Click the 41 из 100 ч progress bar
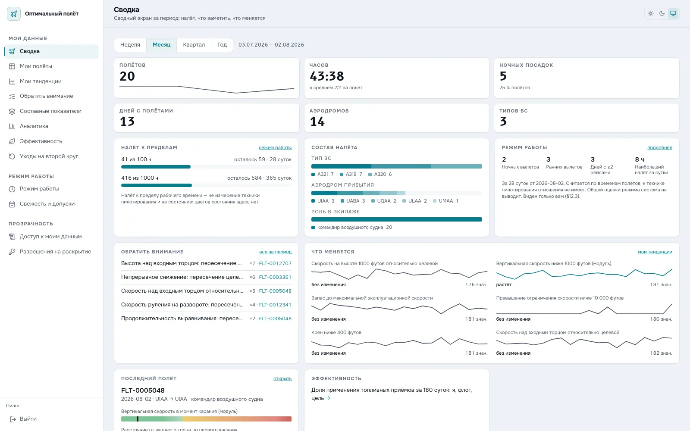This screenshot has width=690, height=431. click(206, 167)
